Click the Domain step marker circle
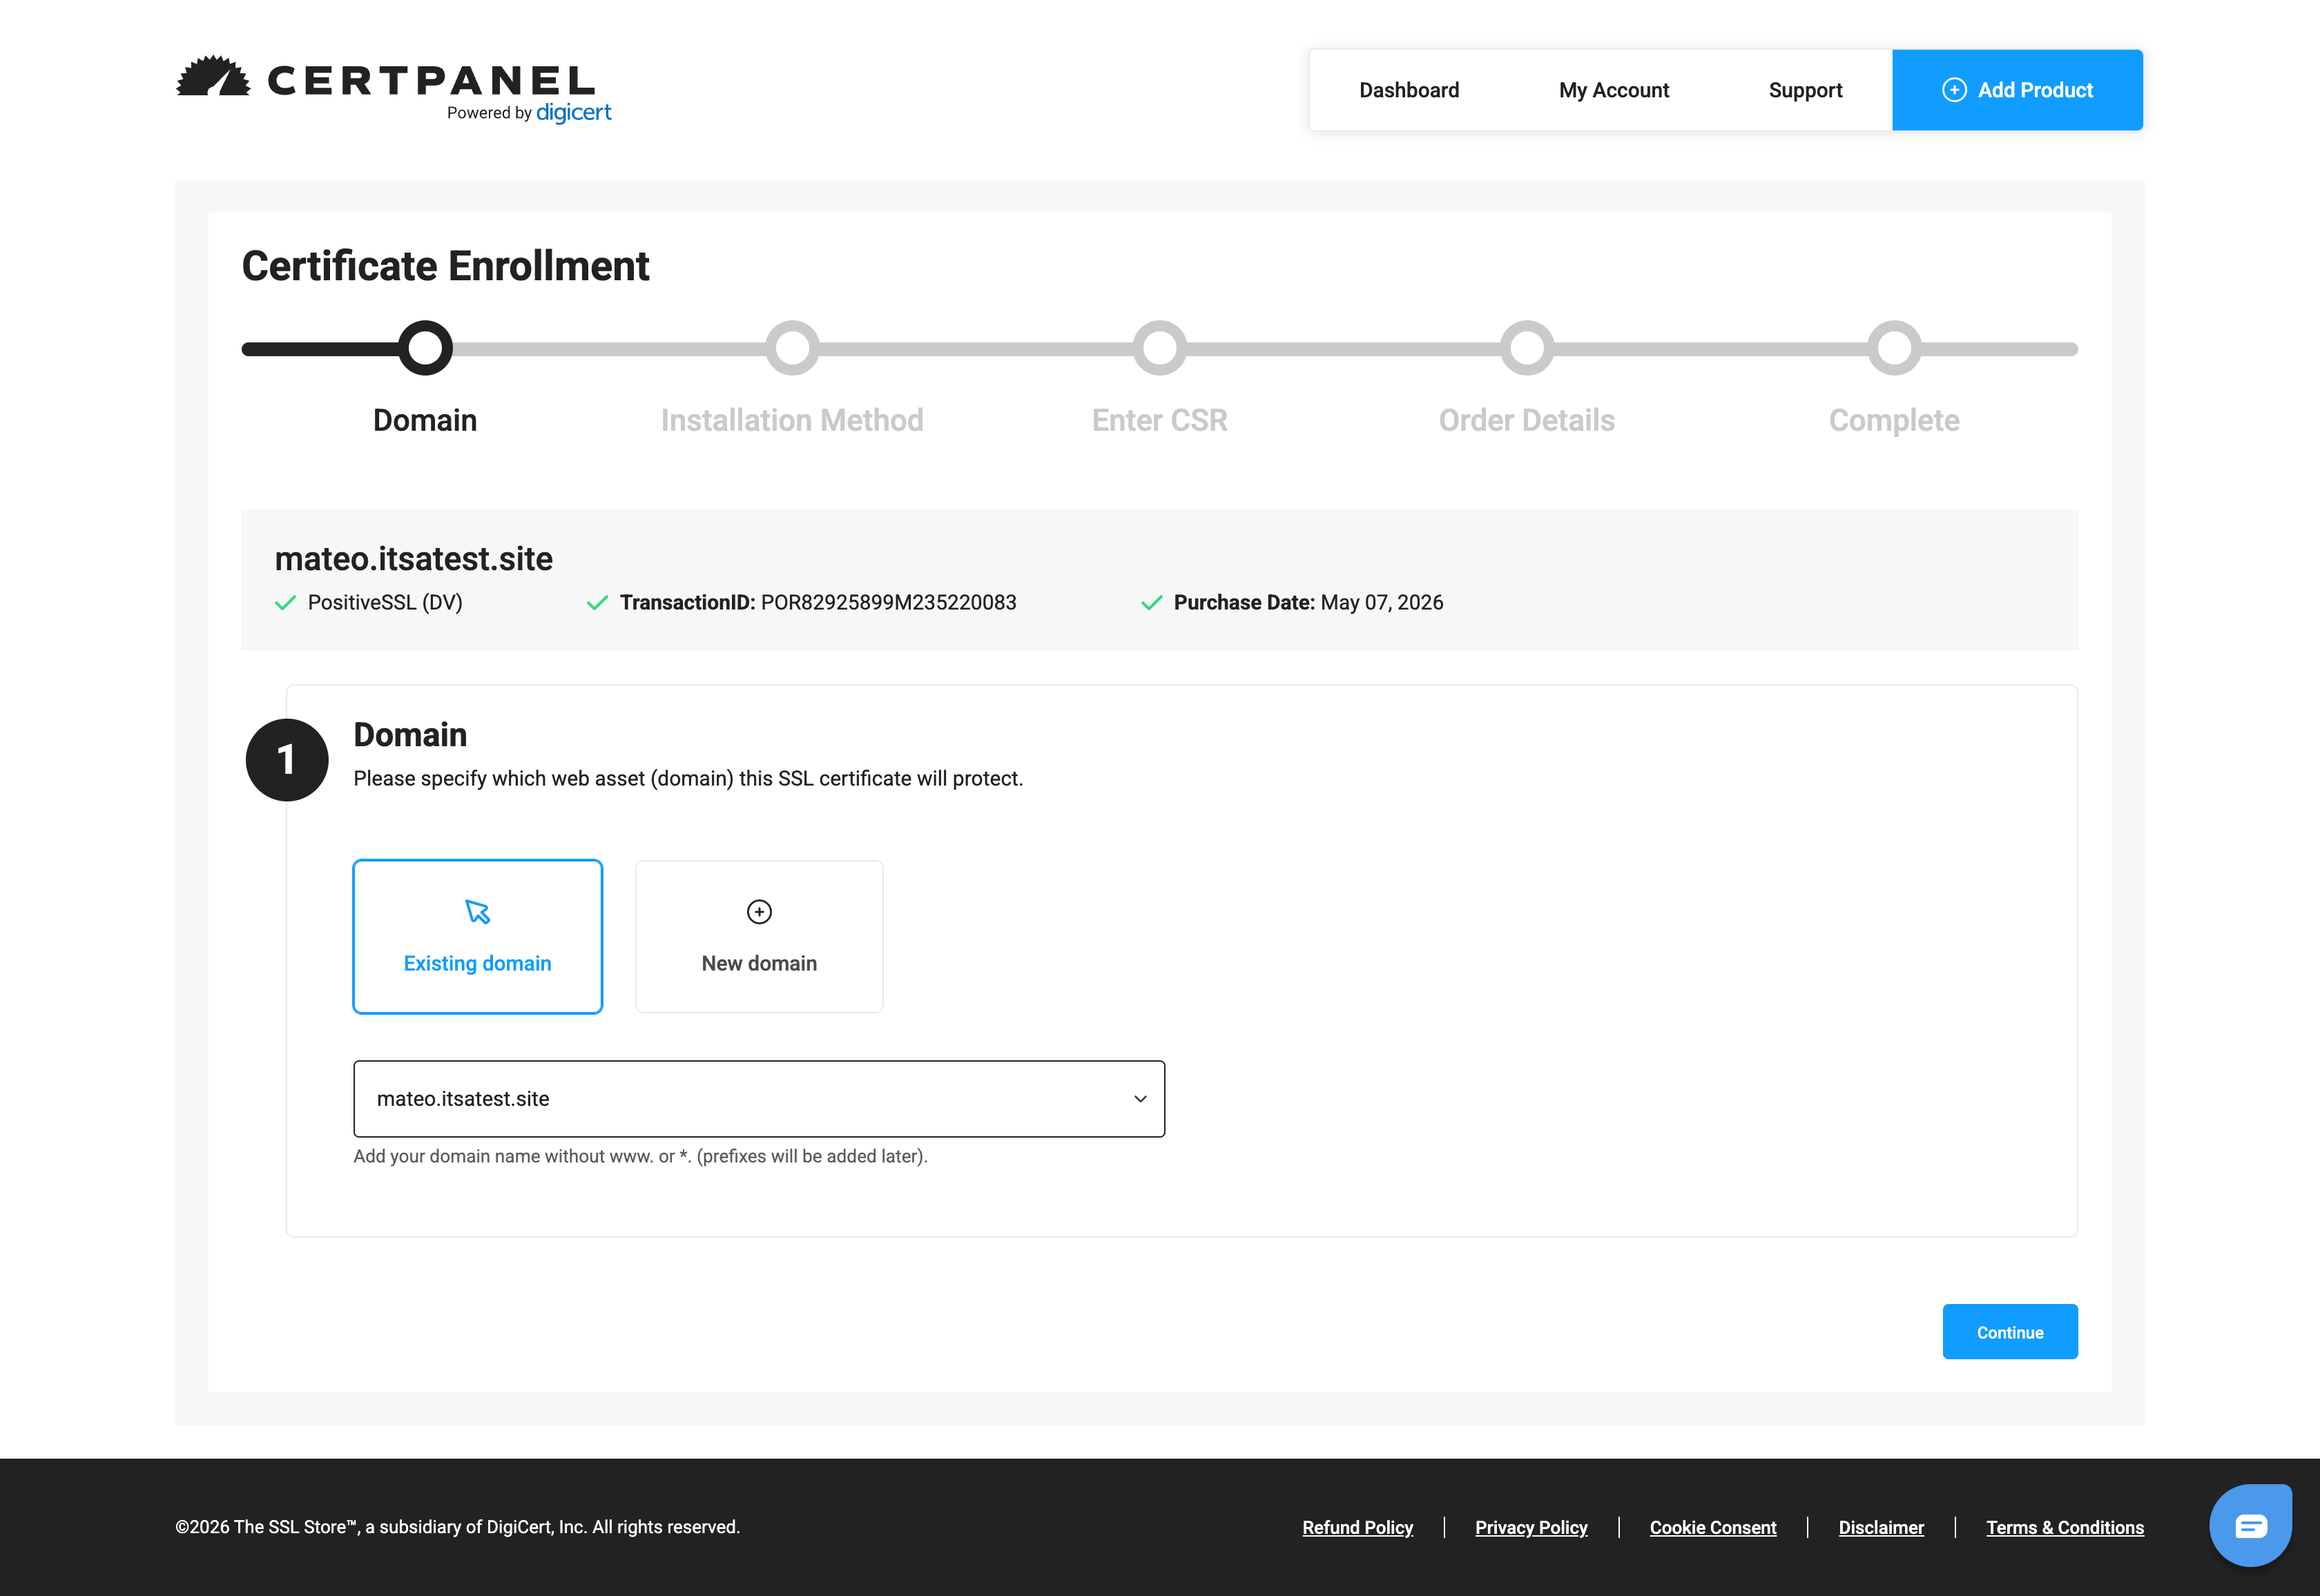The image size is (2320, 1596). (425, 348)
